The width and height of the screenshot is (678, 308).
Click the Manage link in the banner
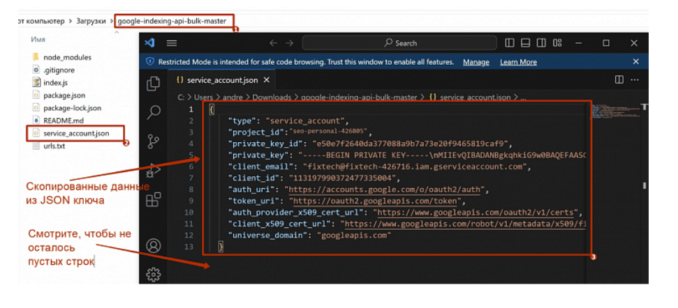476,62
